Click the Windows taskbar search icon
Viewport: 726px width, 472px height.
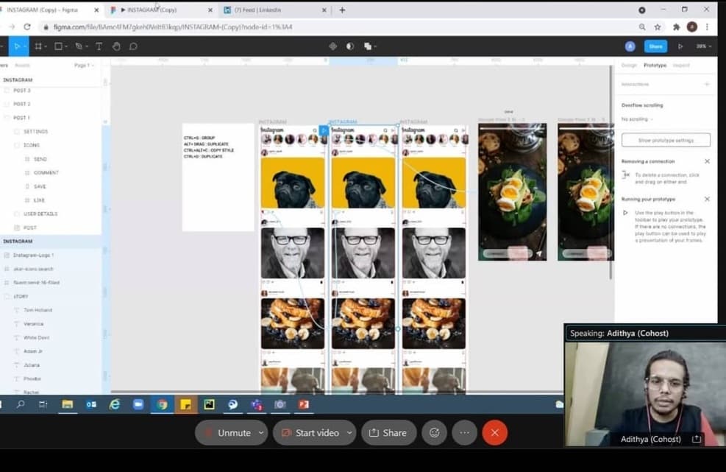[21, 404]
